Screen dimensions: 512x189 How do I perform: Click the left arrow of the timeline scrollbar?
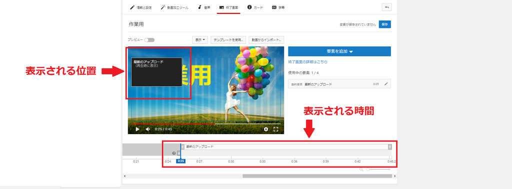(124, 176)
